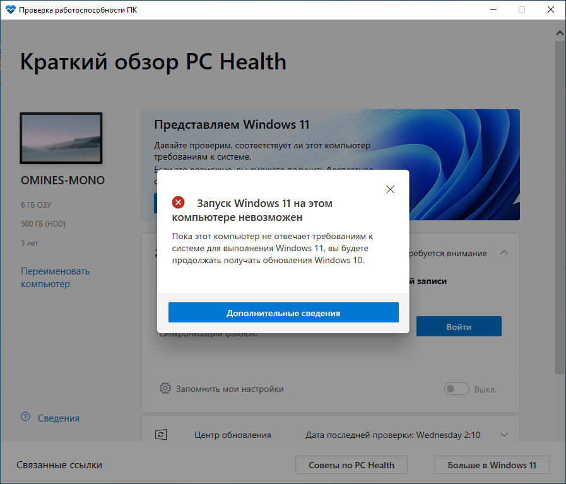Click the Дополнительные сведения button
The image size is (566, 484).
click(x=283, y=312)
